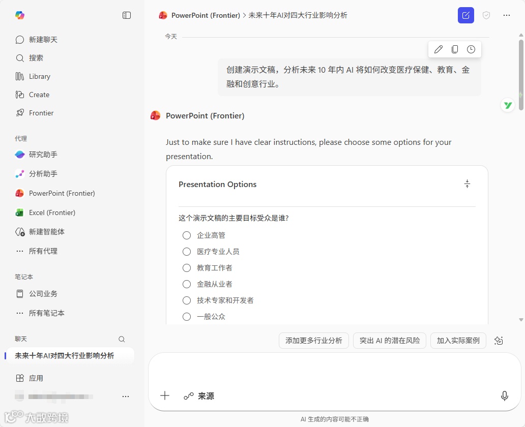The image size is (525, 427).
Task: Click the 今天 date label
Action: tap(171, 37)
